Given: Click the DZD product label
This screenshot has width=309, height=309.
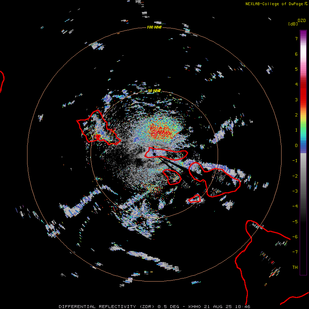Looking at the screenshot, I should (x=302, y=21).
